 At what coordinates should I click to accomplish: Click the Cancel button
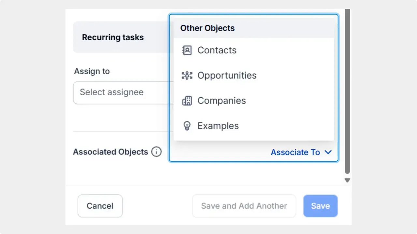point(100,206)
